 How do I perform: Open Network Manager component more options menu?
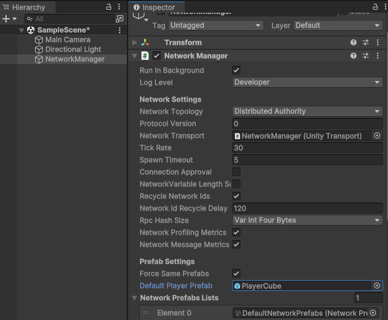tap(378, 56)
